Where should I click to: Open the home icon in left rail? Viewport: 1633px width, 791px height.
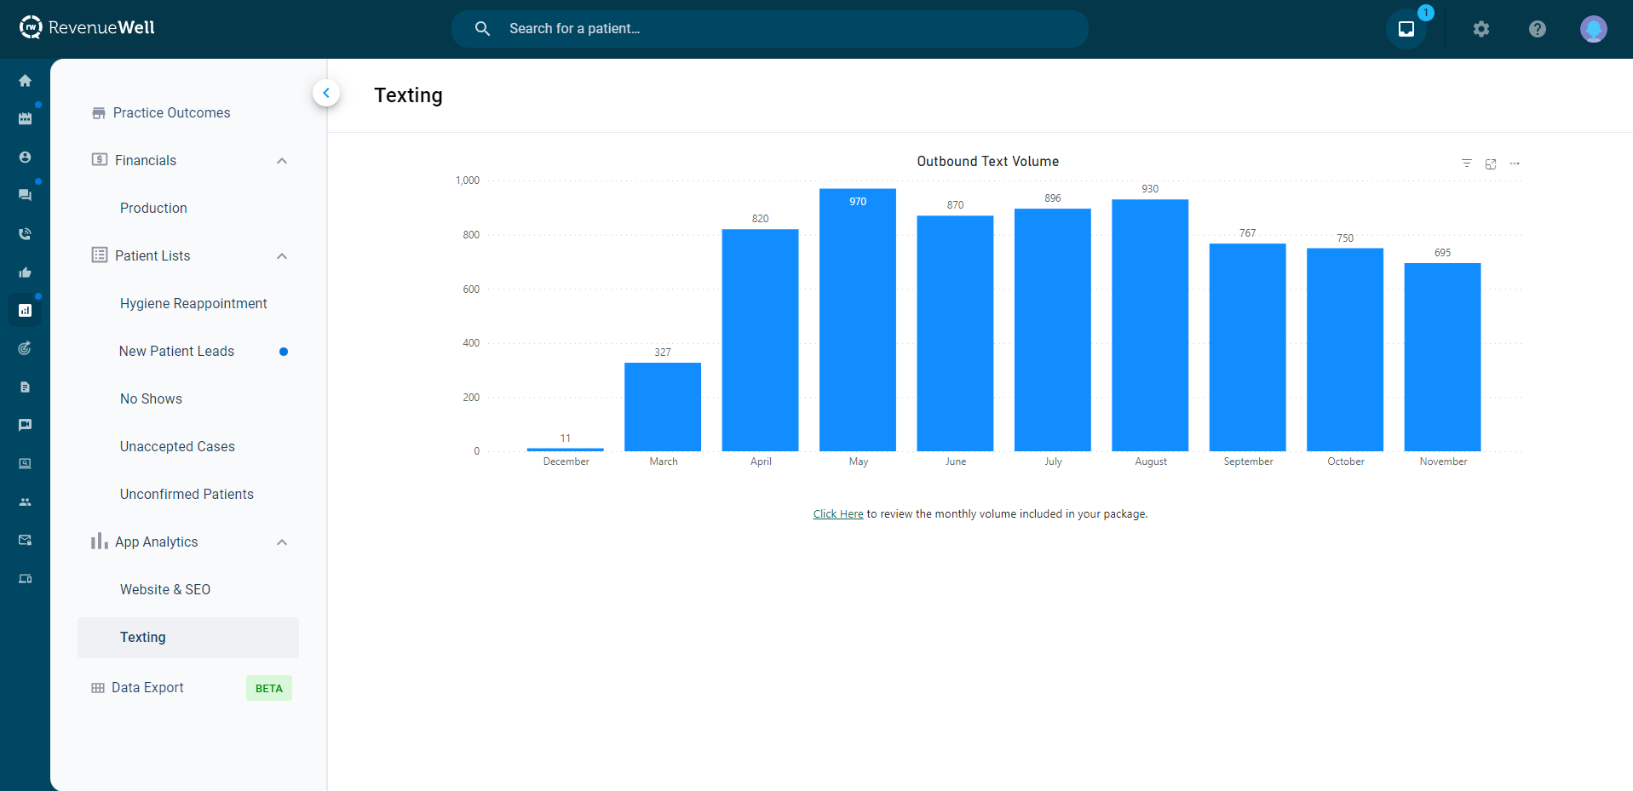pos(25,81)
